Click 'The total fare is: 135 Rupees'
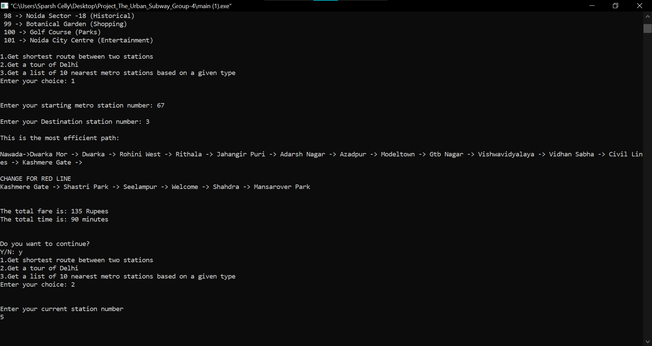Screen dimensions: 652x346 click(x=54, y=211)
